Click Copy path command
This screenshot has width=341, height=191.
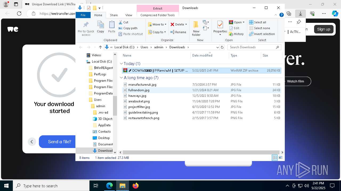[128, 28]
